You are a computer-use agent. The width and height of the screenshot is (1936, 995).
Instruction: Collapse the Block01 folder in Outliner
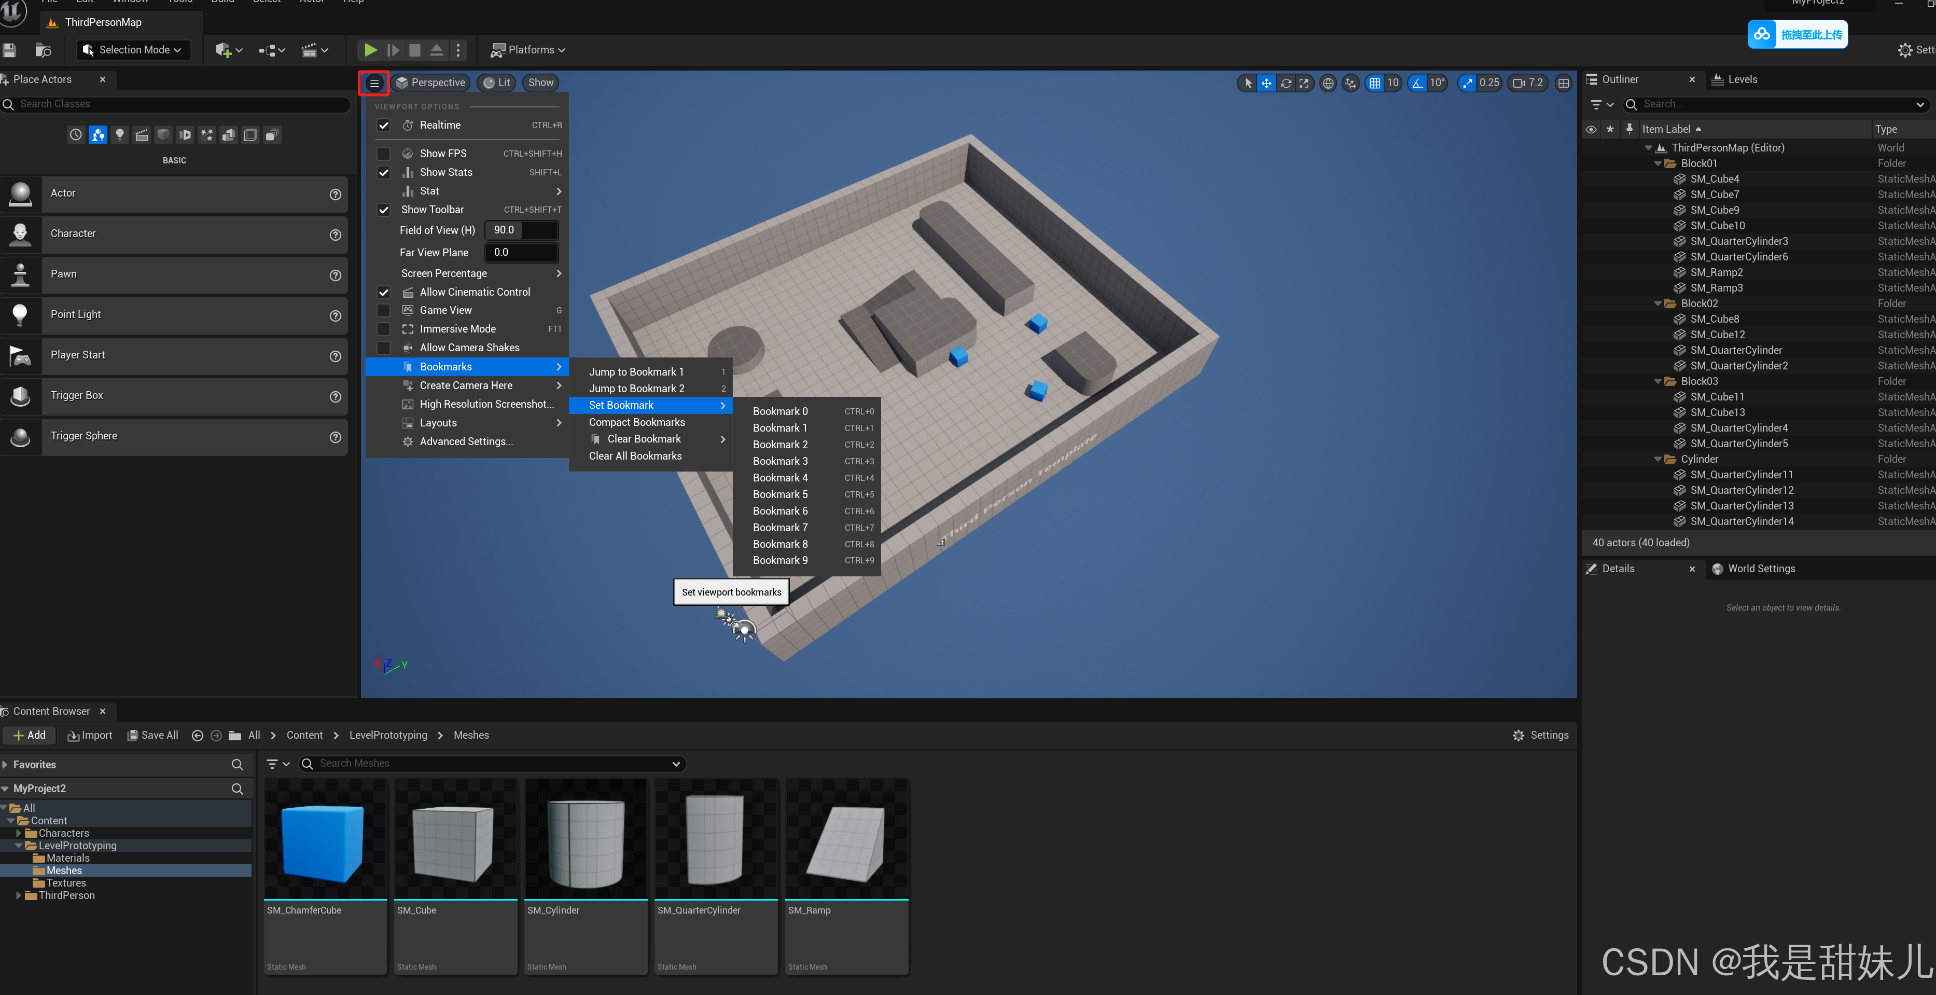coord(1658,163)
